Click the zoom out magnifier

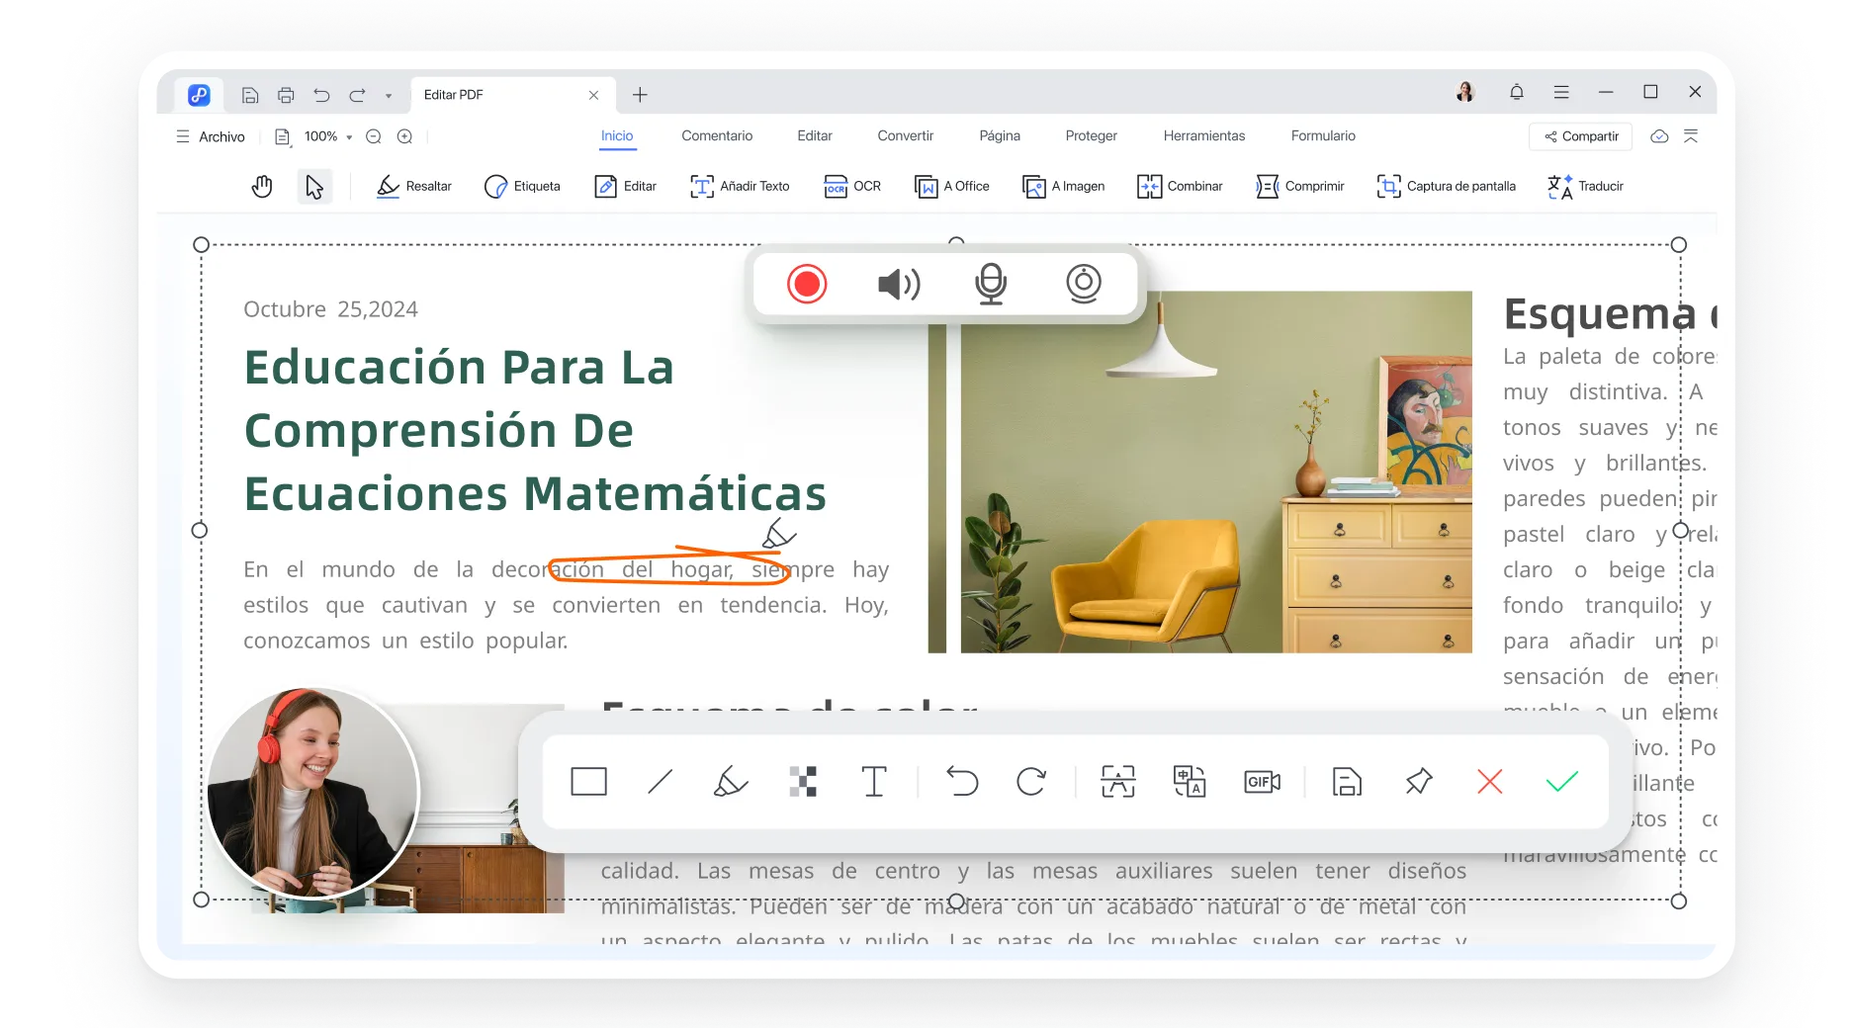[x=374, y=136]
